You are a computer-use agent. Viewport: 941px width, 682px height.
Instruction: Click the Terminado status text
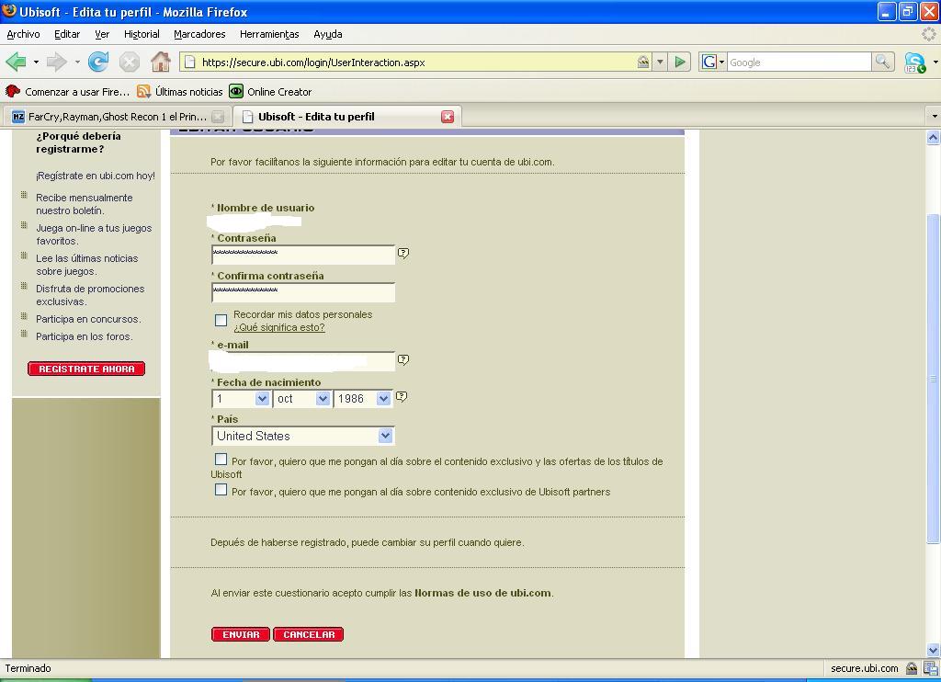[28, 668]
